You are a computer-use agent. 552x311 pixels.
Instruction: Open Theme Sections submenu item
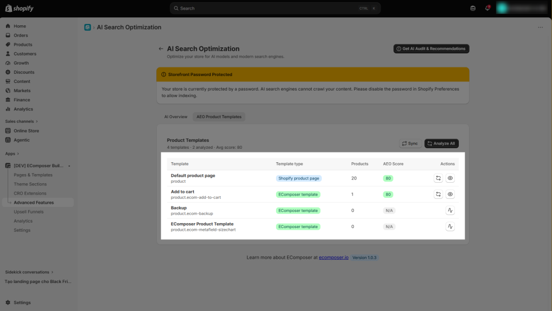click(30, 184)
